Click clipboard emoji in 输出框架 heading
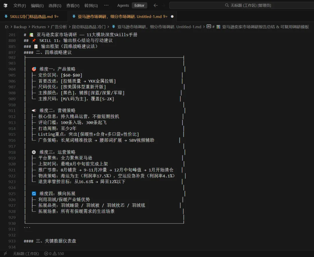This screenshot has height=257, width=314. tap(36, 46)
